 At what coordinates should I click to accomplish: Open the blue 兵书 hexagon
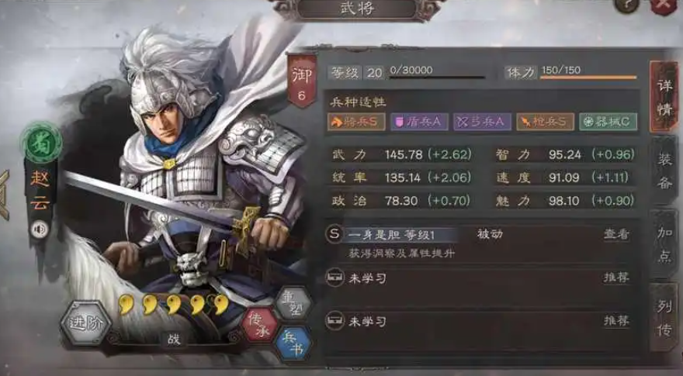(x=293, y=344)
